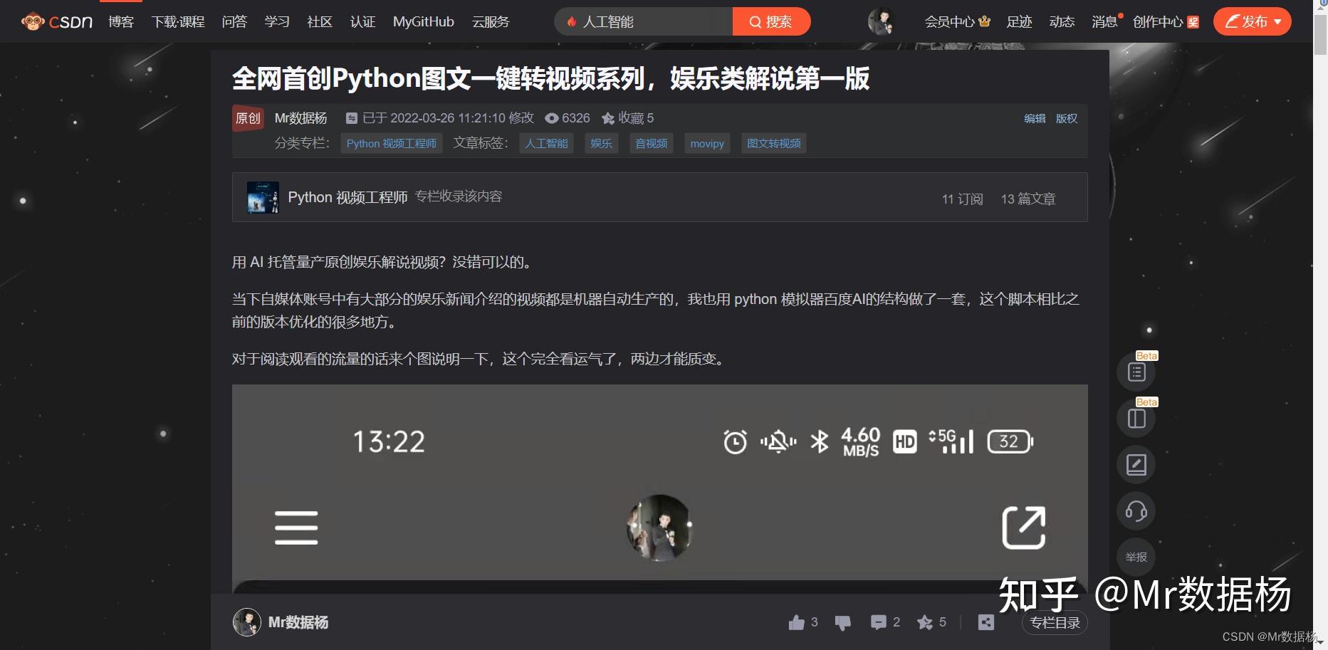
Task: Click the like (thumbs up) icon
Action: (798, 622)
